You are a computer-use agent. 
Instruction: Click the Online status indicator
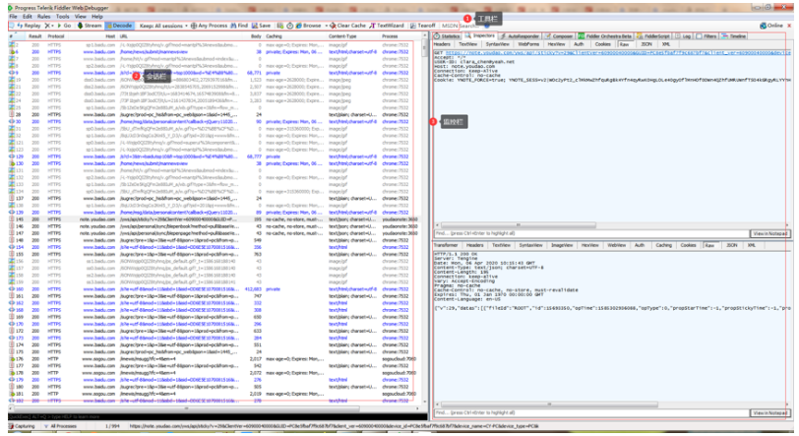point(771,26)
